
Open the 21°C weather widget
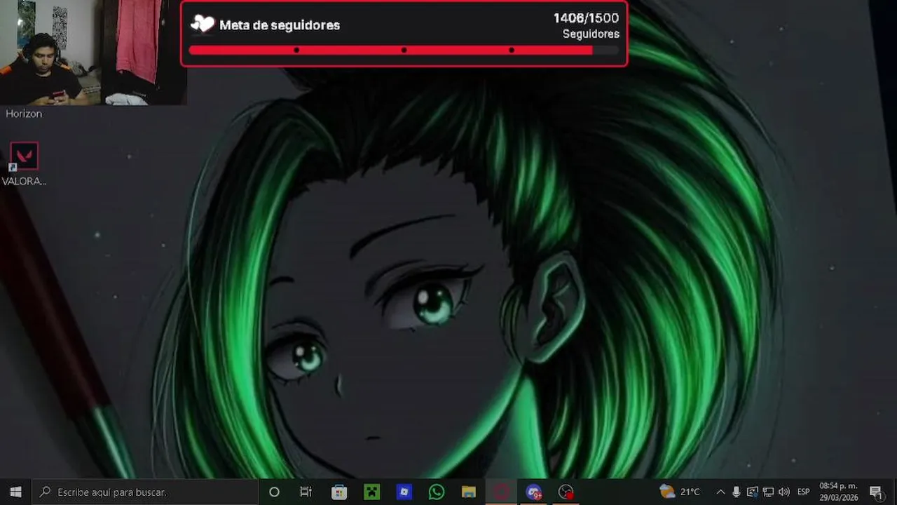pyautogui.click(x=680, y=492)
